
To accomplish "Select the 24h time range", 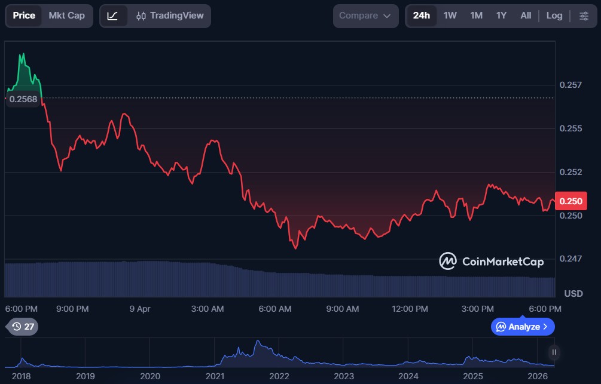I will coord(421,16).
